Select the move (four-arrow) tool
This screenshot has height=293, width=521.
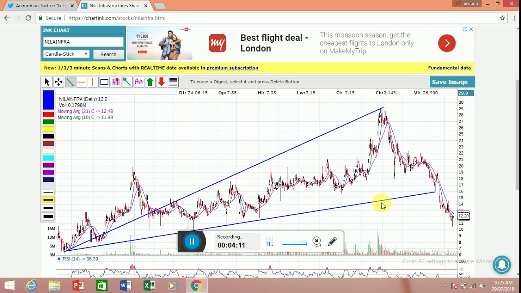pos(59,82)
